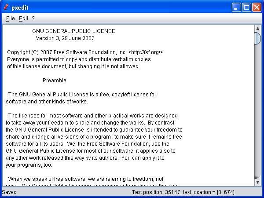The image size is (264, 198).
Task: Open the Edit menu
Action: click(23, 18)
